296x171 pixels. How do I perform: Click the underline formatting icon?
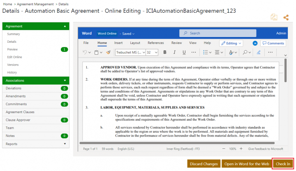pos(183,52)
